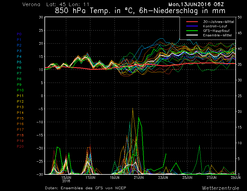Pick ensemble member label P4
The width and height of the screenshot is (247, 191).
19,56
